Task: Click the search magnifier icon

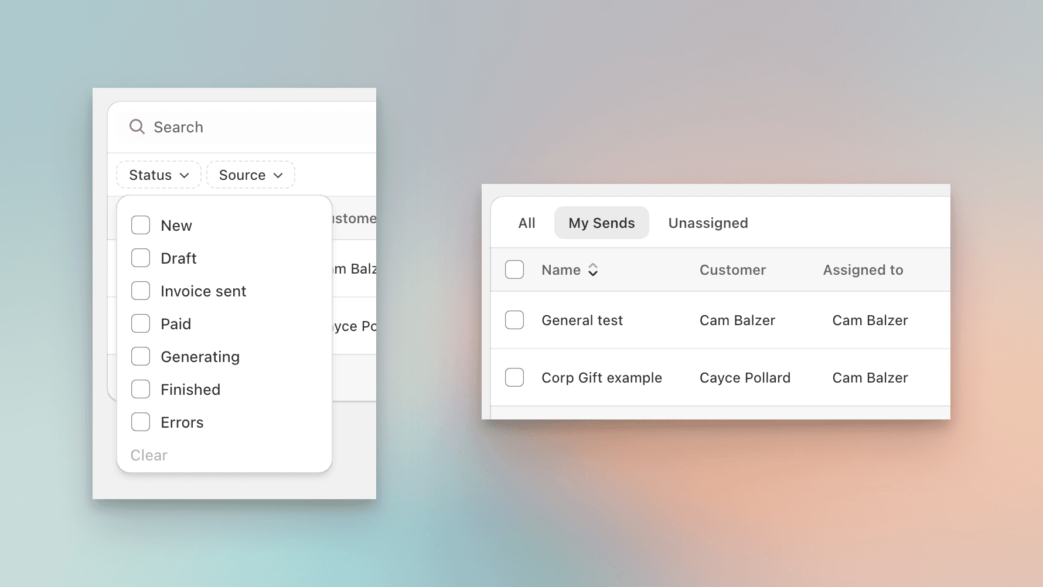Action: click(x=137, y=127)
